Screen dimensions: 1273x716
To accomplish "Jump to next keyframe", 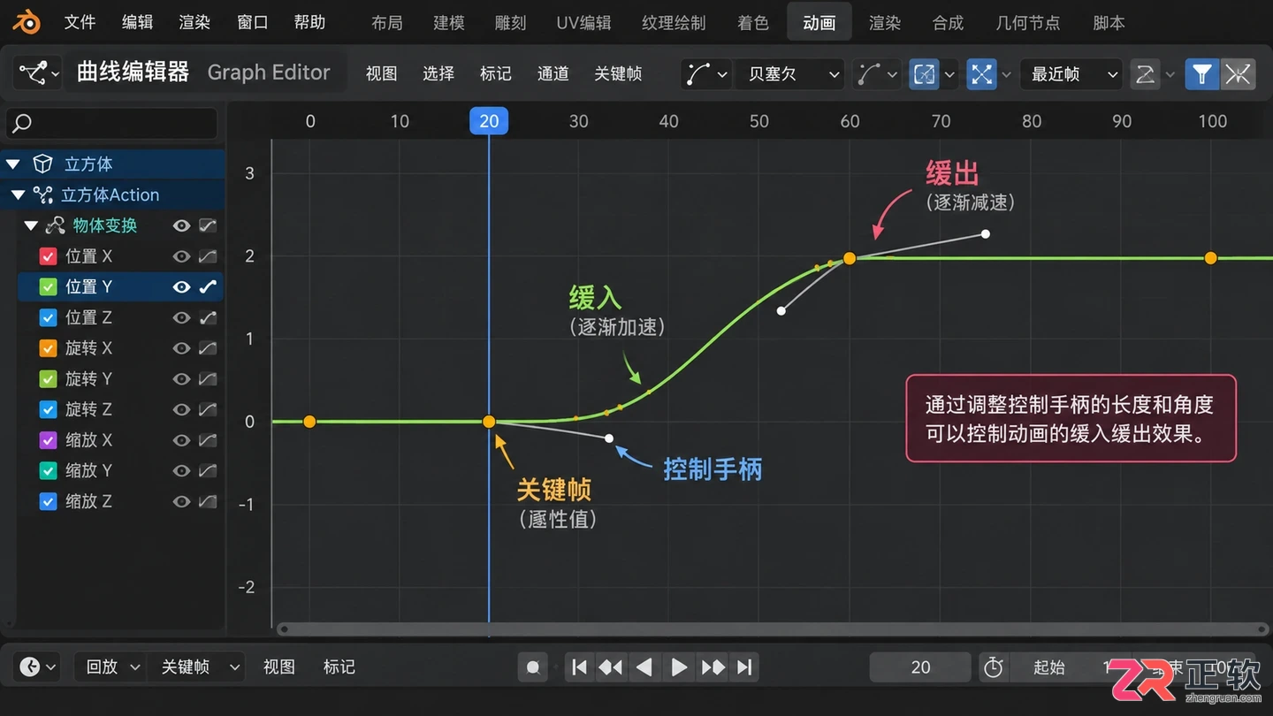I will (713, 667).
